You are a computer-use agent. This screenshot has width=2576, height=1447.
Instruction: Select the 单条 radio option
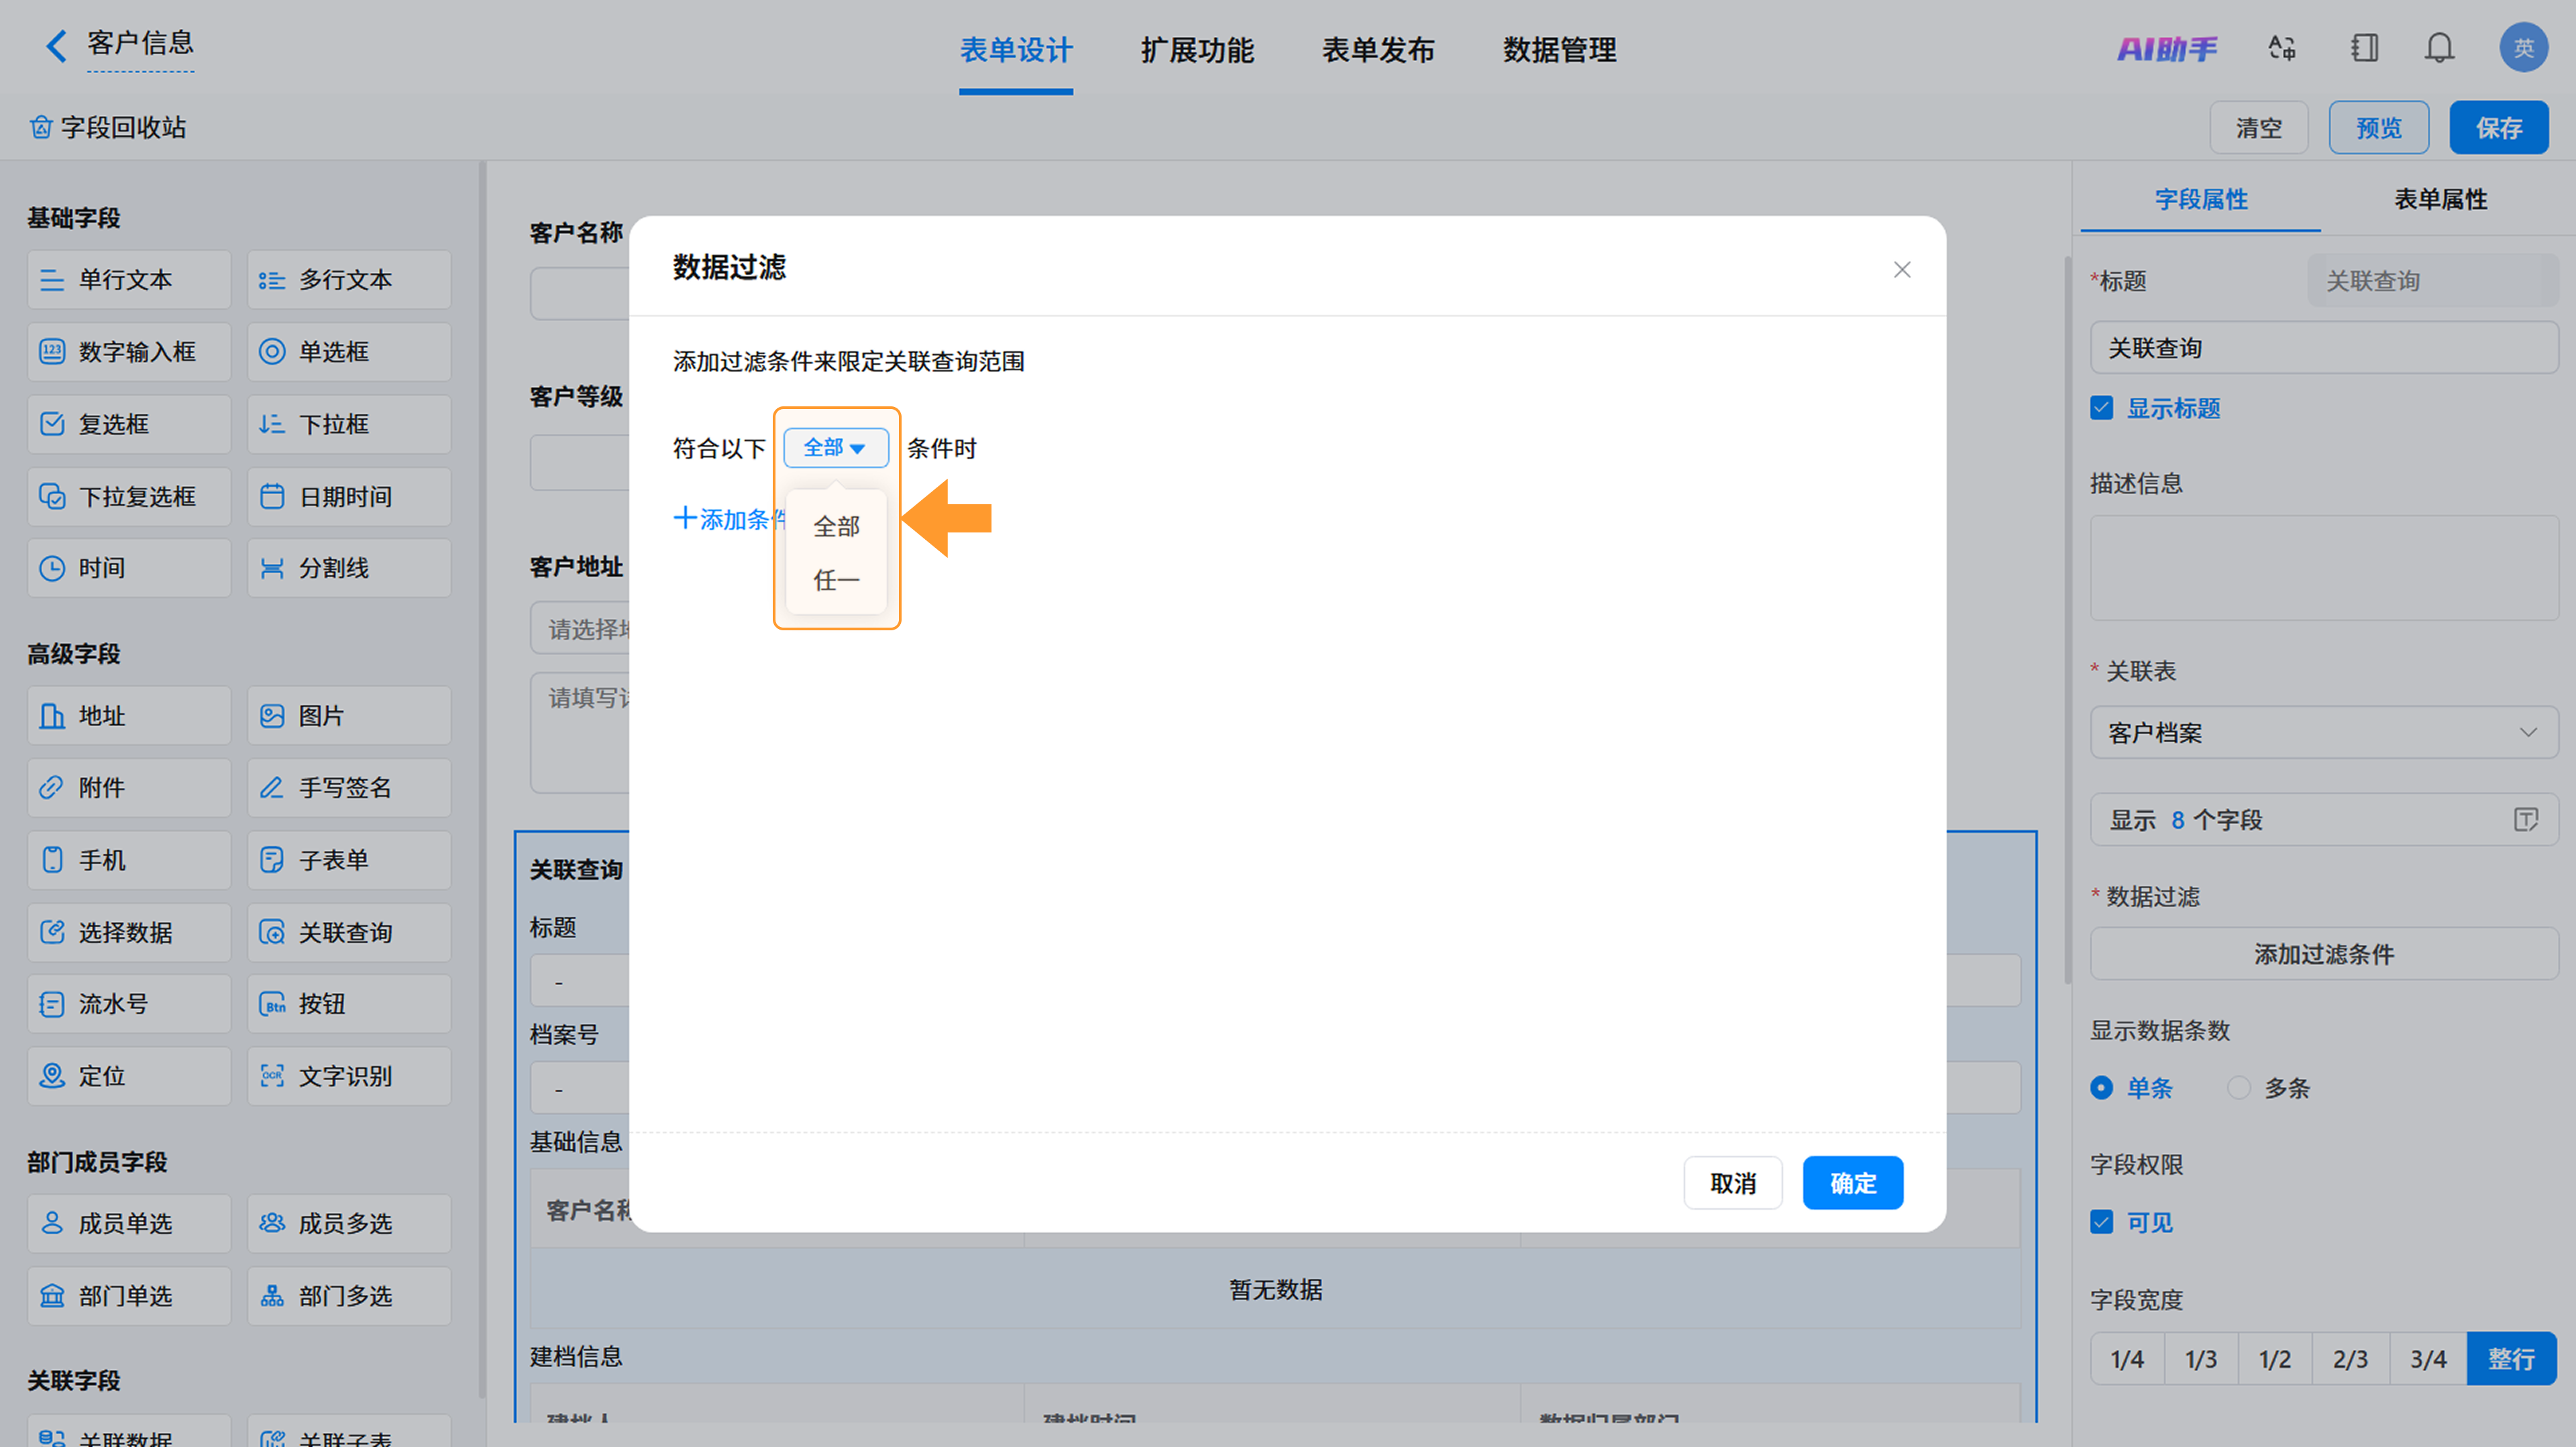(x=2102, y=1088)
